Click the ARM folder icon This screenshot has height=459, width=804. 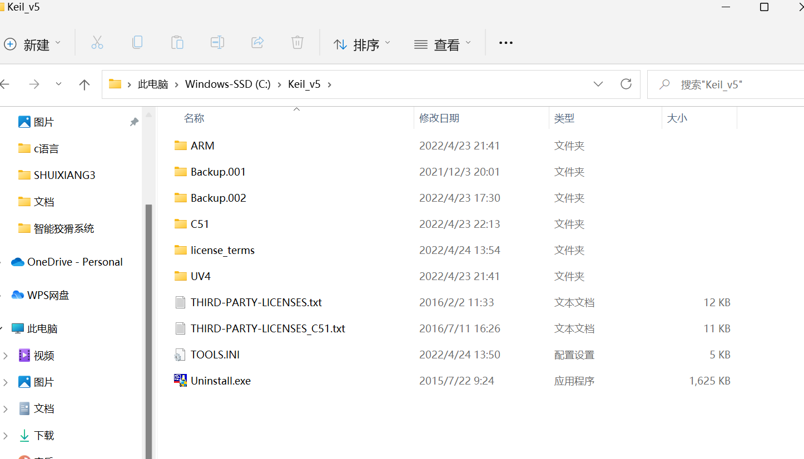click(180, 146)
